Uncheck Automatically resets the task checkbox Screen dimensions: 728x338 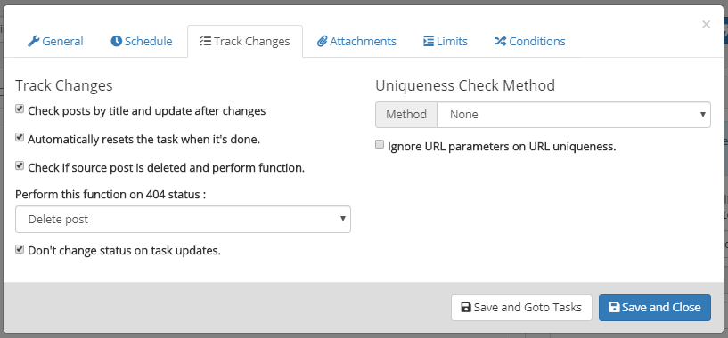click(x=20, y=138)
